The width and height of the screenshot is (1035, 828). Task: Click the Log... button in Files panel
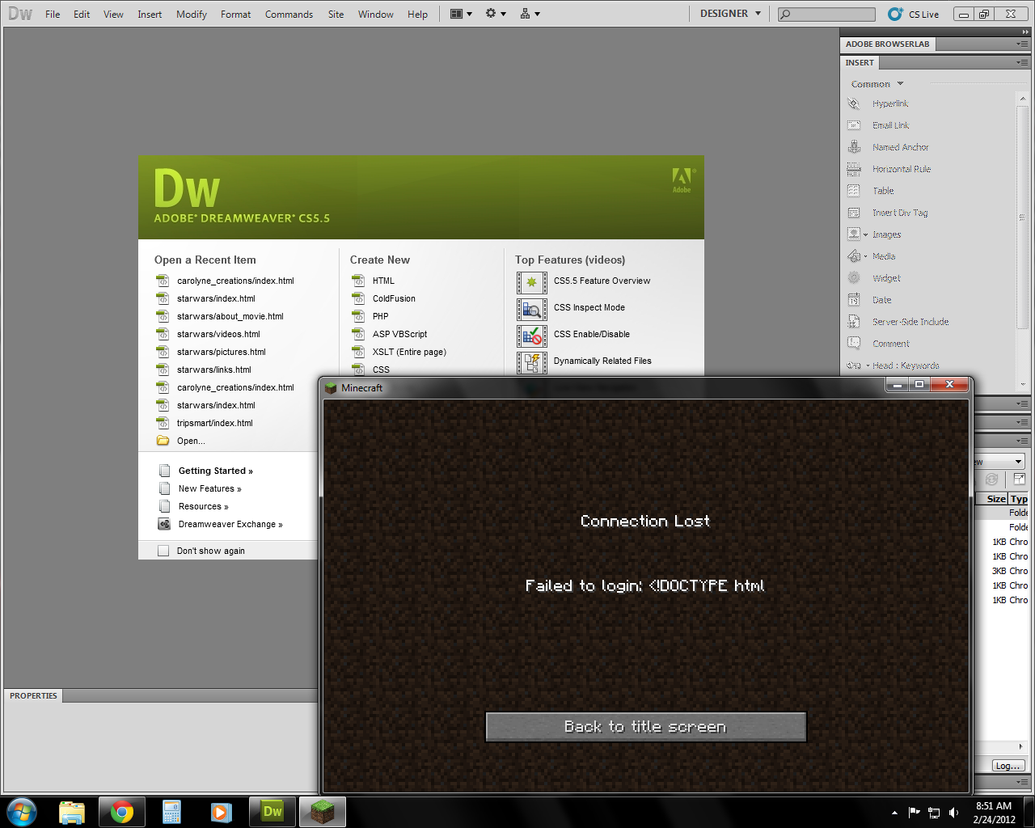coord(1008,766)
